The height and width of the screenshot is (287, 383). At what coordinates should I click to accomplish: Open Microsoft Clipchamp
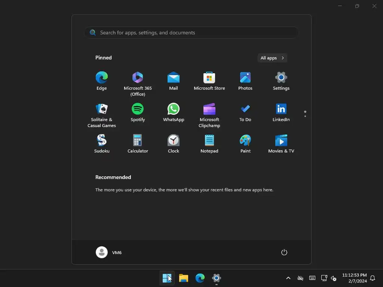[x=209, y=115]
